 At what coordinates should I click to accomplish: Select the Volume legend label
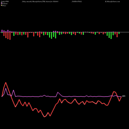[5, 4]
